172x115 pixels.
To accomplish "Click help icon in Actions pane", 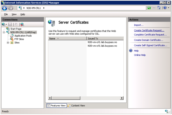I will (131, 51).
